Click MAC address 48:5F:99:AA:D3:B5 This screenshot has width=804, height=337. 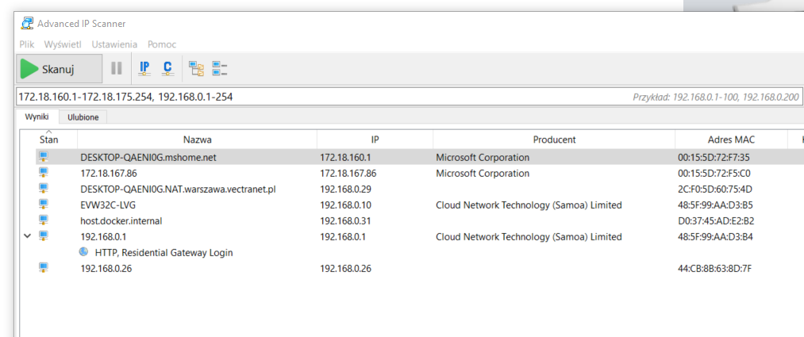pyautogui.click(x=715, y=205)
